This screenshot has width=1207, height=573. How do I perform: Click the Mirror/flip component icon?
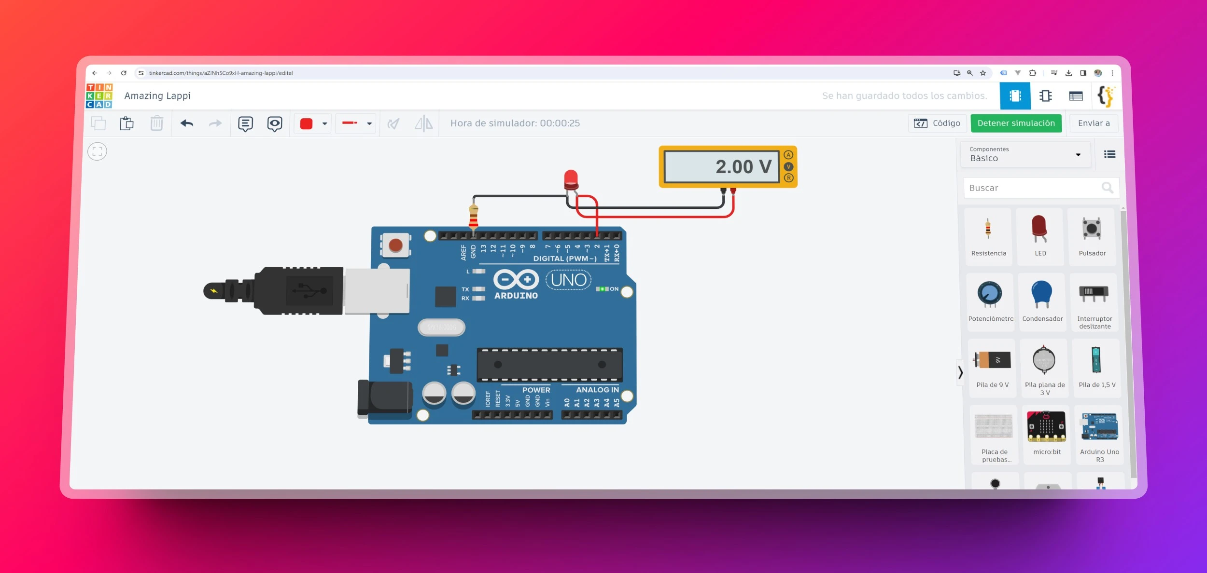pos(423,123)
